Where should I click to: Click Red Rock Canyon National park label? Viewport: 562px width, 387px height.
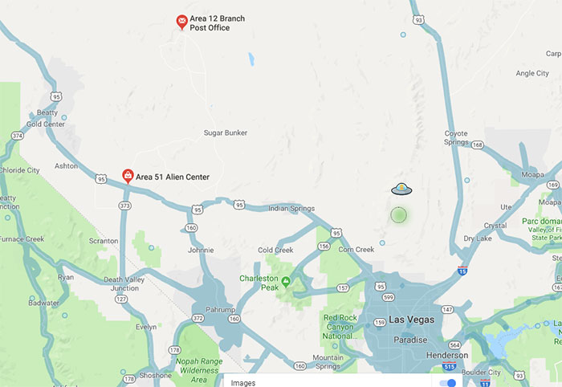[340, 327]
